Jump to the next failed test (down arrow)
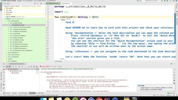 [x=28, y=67]
